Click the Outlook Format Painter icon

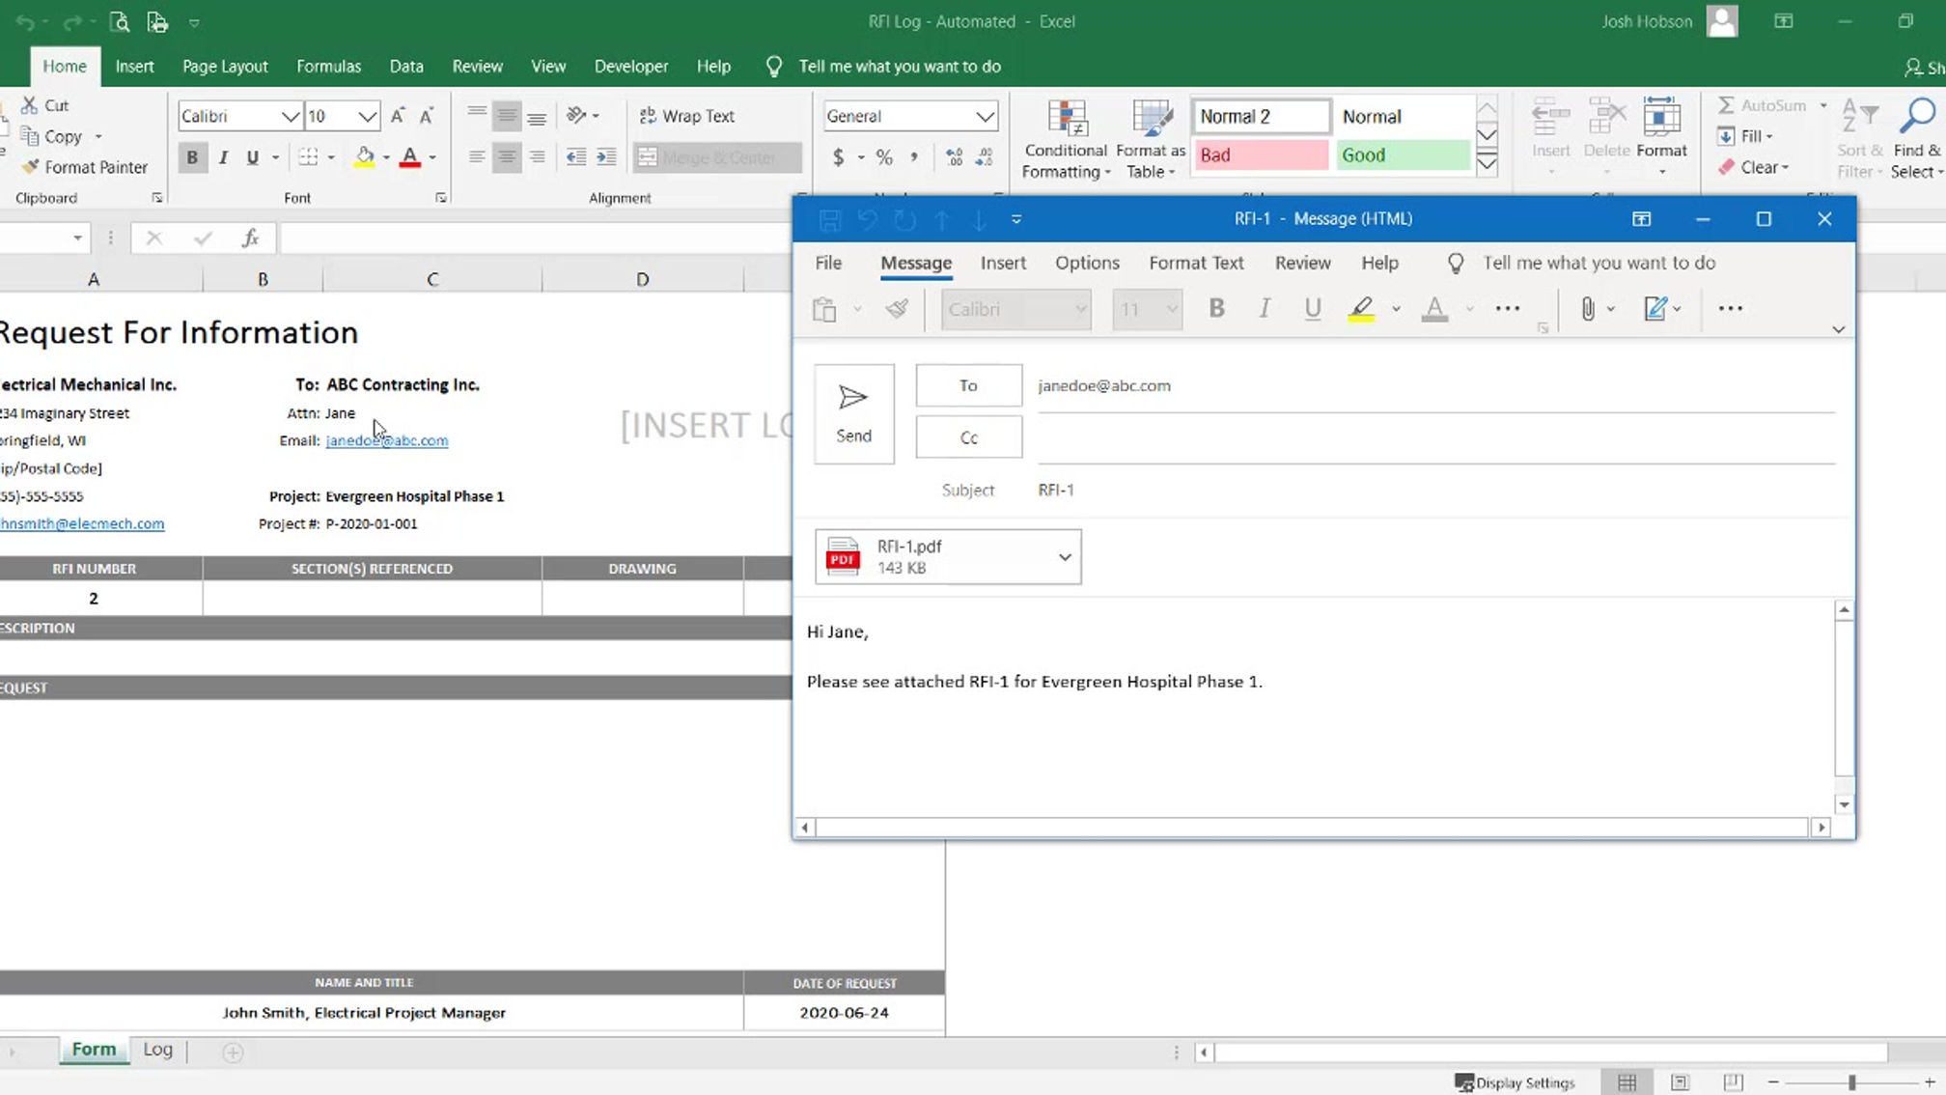(897, 308)
